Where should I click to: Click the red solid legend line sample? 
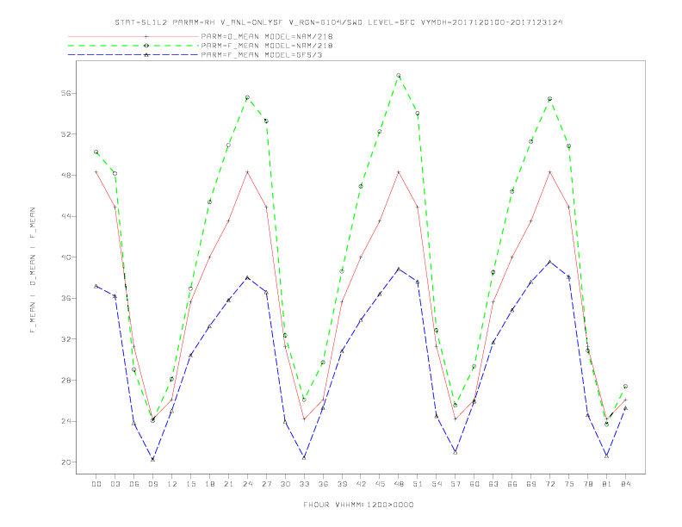click(133, 36)
